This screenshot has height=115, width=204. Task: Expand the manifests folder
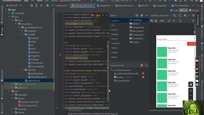coord(9,13)
